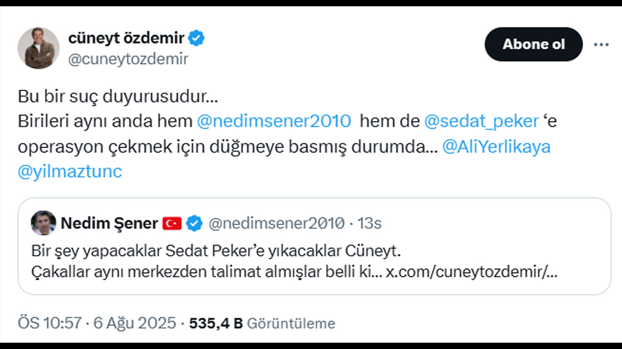This screenshot has height=349, width=622.
Task: Click the Abone ol subscribe button
Action: point(534,44)
